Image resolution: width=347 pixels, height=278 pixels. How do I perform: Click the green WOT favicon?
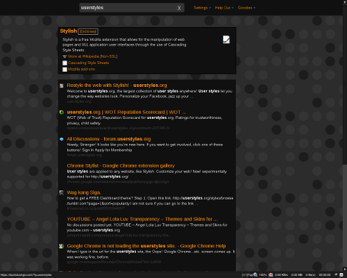(x=62, y=113)
